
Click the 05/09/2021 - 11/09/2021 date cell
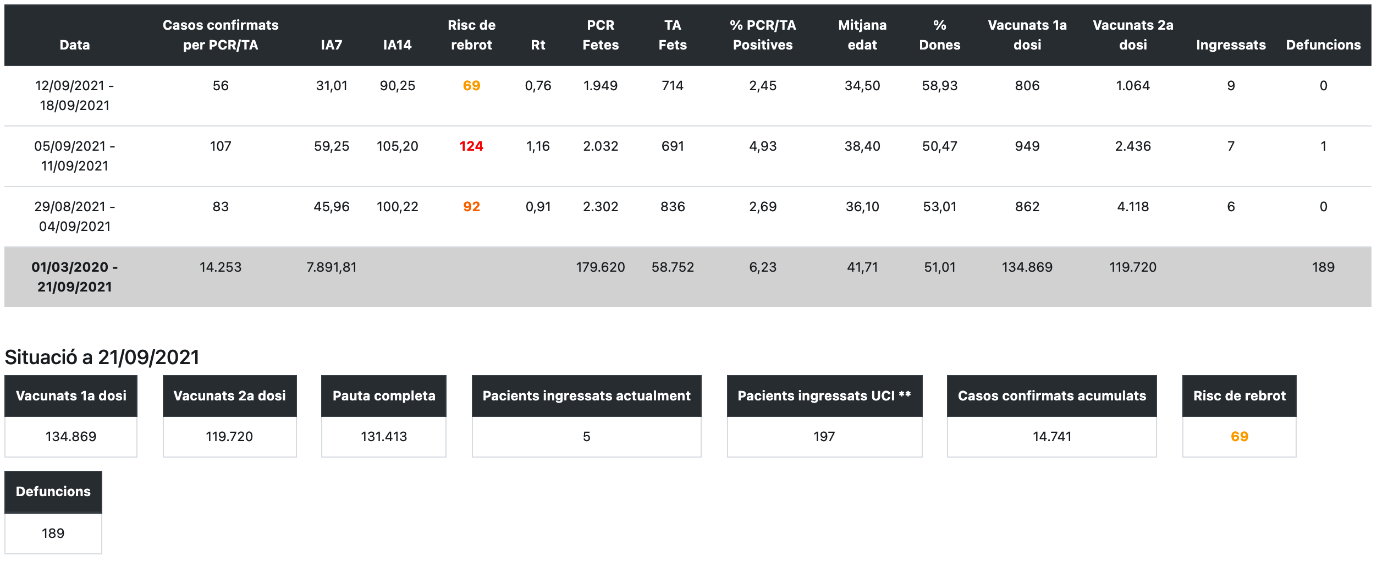coord(75,156)
